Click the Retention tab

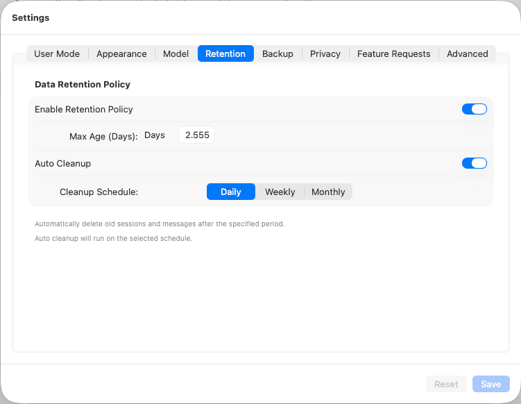pos(225,54)
